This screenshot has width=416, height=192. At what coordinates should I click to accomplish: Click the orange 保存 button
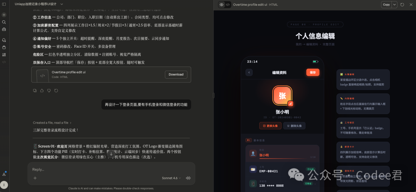[x=313, y=73]
